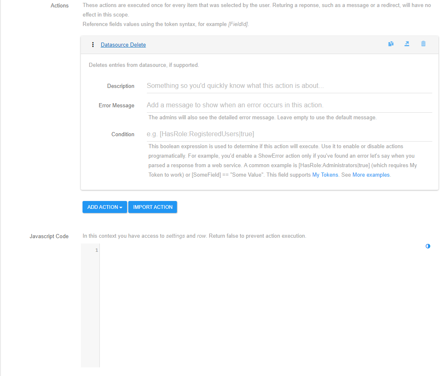443x376 pixels.
Task: Click line 1 in the Javascript code editor
Action: tap(266, 250)
